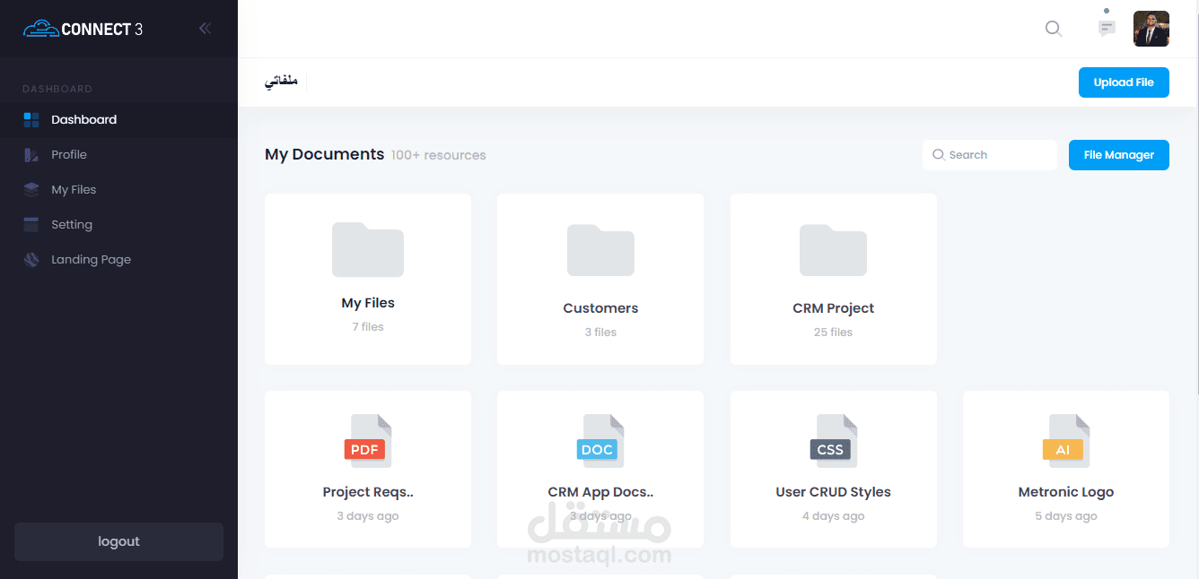1199x579 pixels.
Task: Click the AI file icon
Action: click(x=1066, y=440)
